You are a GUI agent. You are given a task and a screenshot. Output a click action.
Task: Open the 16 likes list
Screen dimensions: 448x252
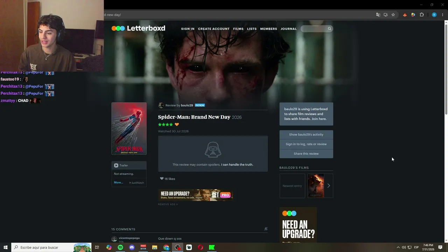[170, 179]
